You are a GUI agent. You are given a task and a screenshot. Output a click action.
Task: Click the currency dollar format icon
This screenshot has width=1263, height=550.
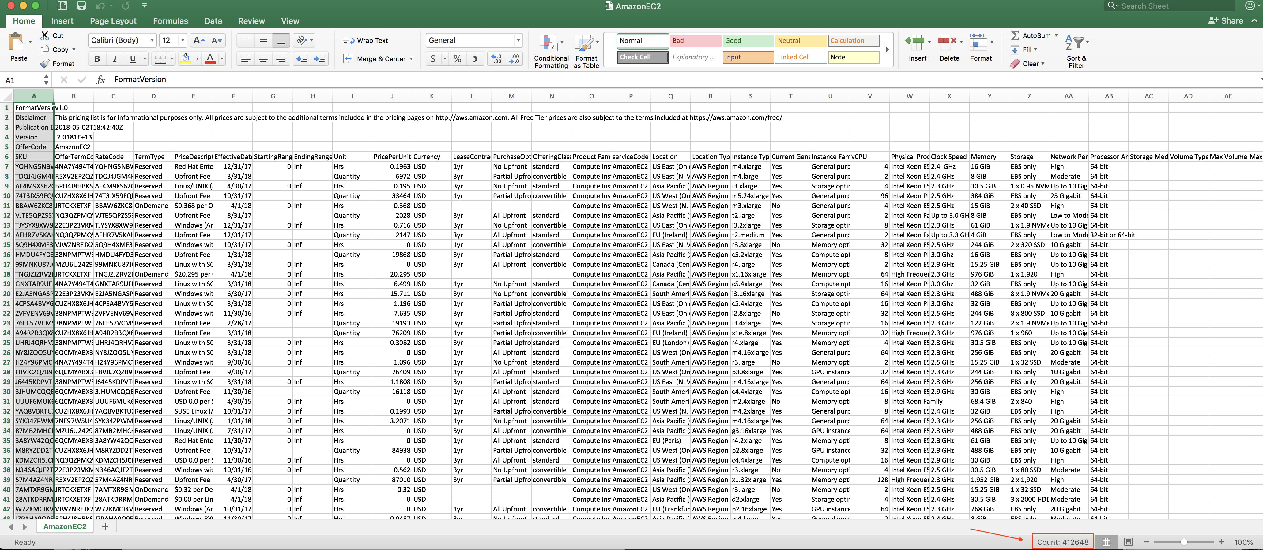click(x=432, y=59)
